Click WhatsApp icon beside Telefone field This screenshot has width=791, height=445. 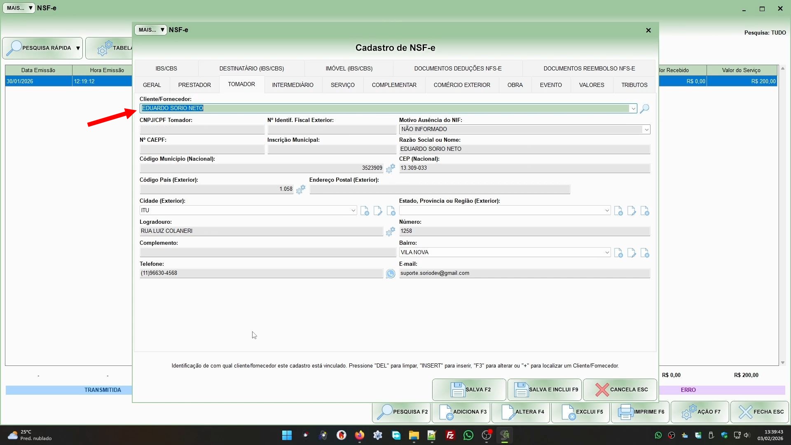click(x=390, y=274)
